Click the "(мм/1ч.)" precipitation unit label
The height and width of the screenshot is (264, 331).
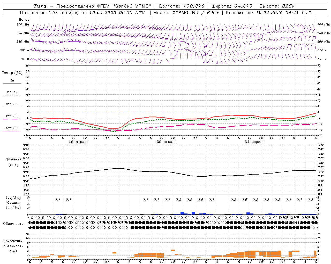[x=13, y=208]
